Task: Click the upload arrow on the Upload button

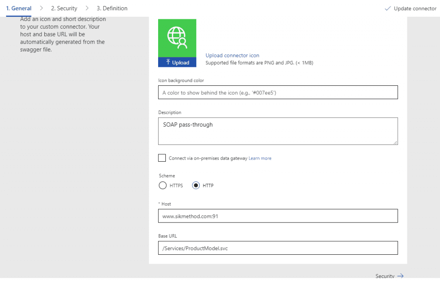Action: tap(168, 63)
